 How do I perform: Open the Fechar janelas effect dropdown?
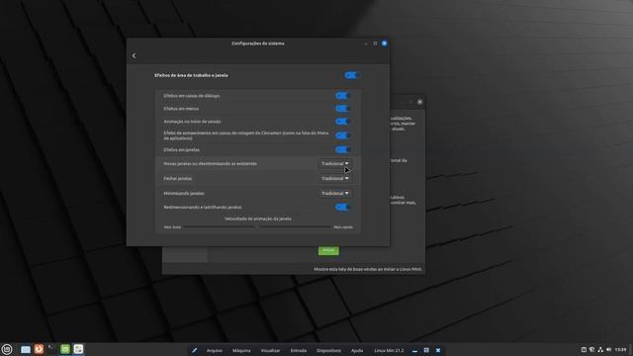334,178
